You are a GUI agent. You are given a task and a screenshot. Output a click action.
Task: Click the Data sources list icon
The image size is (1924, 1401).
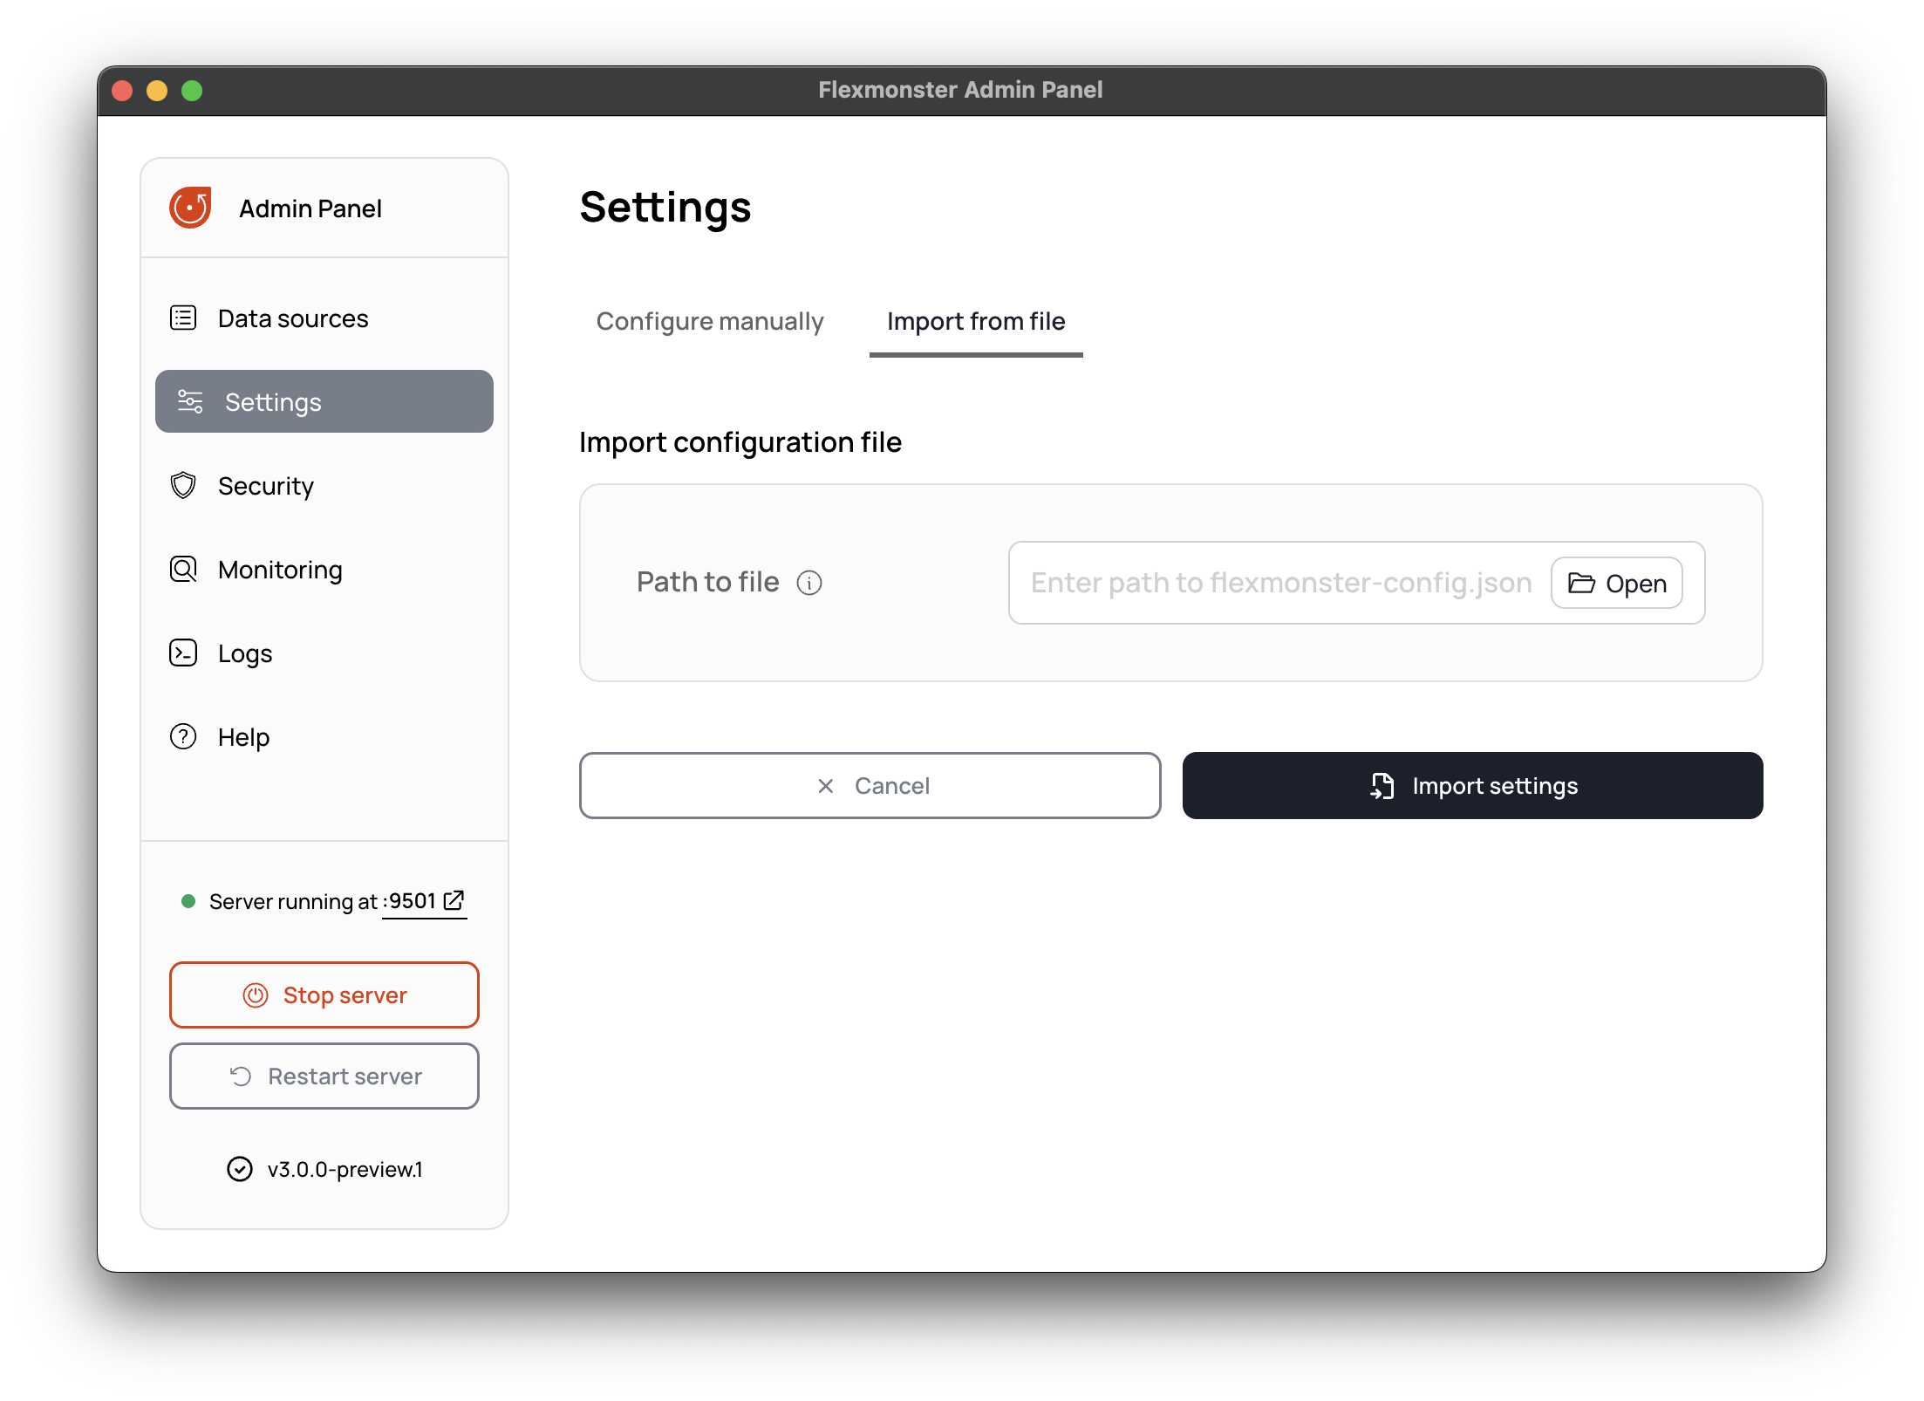[183, 318]
